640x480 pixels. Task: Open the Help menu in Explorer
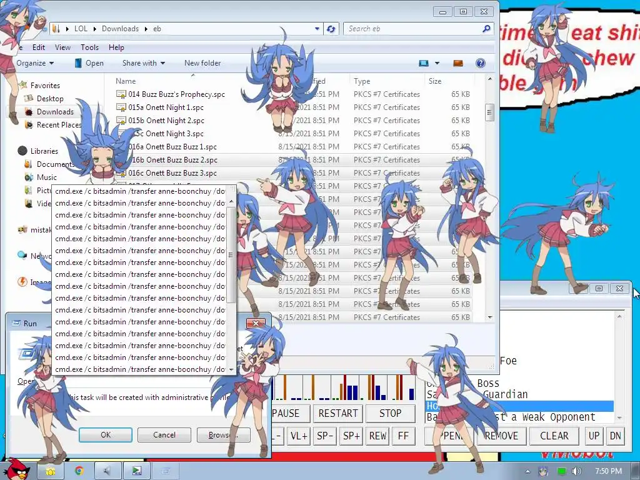tap(116, 47)
